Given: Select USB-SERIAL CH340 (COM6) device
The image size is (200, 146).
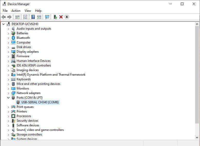Looking at the screenshot, I should click(x=40, y=102).
